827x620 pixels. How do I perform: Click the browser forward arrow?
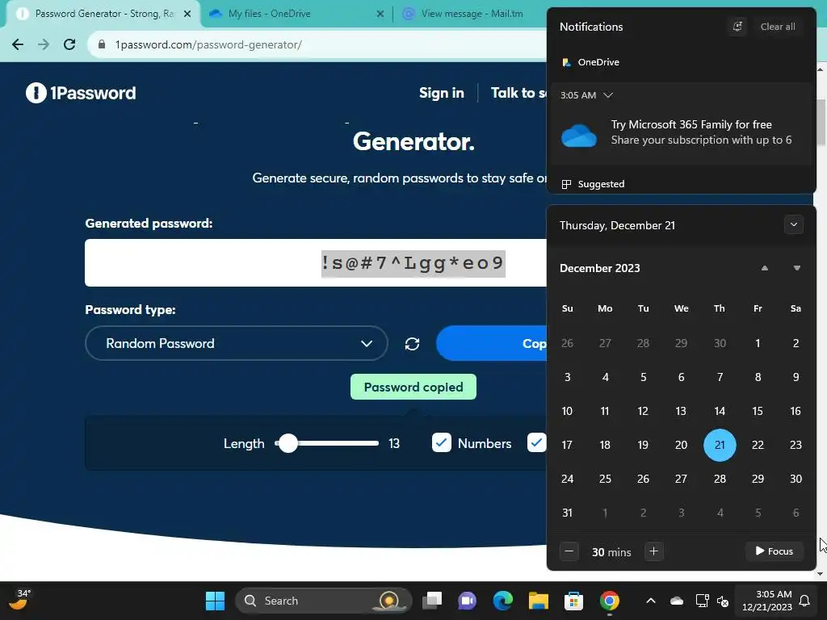[x=44, y=44]
